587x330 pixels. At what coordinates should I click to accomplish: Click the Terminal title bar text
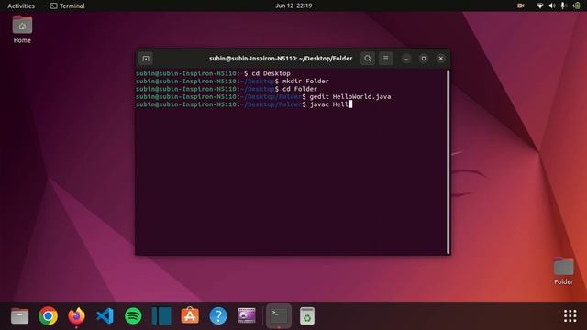[281, 59]
